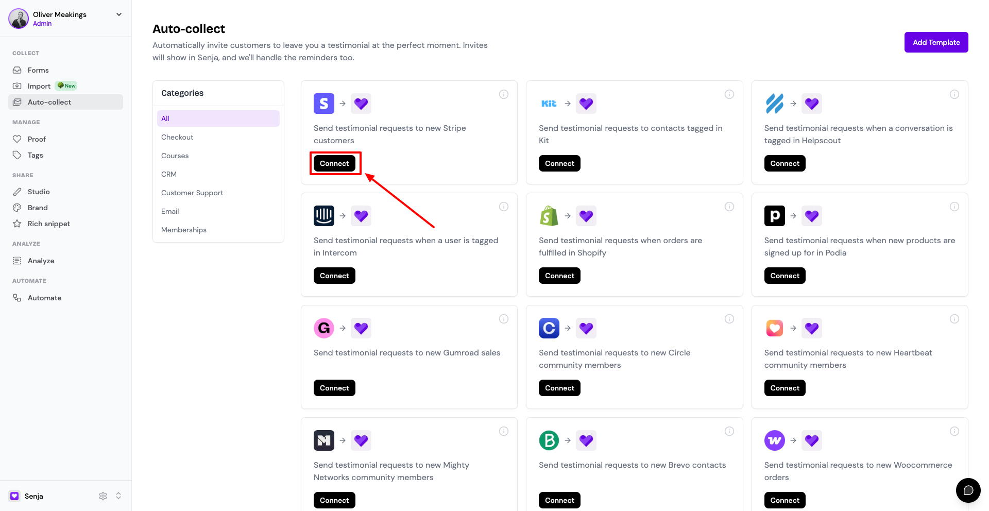Image resolution: width=989 pixels, height=511 pixels.
Task: Click info icon on Podia card
Action: tap(954, 207)
